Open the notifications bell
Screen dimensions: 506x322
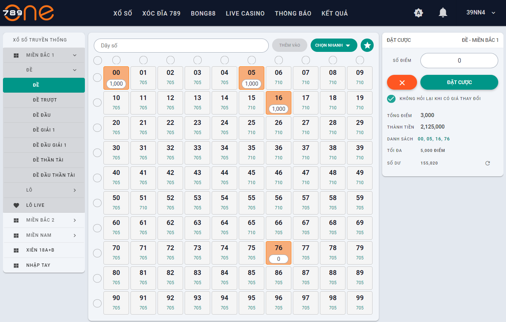click(x=443, y=13)
